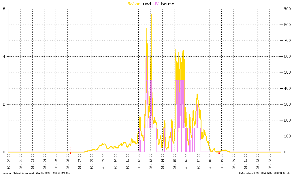Click the 2 label on the left axis

tap(4, 104)
